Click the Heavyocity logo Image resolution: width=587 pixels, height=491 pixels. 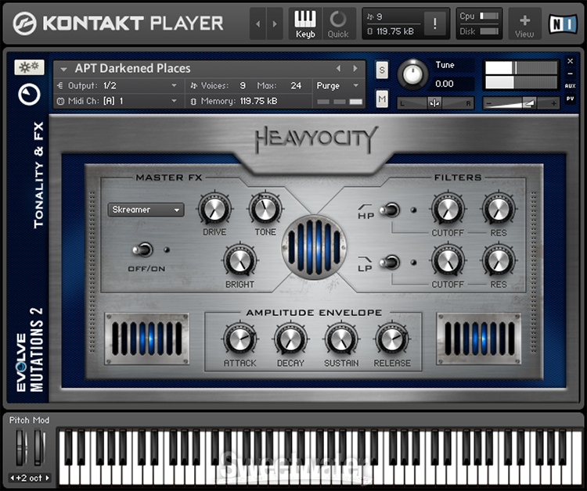316,139
